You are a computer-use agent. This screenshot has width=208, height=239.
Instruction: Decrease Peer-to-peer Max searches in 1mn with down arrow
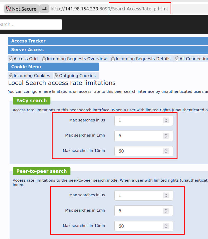(166, 212)
